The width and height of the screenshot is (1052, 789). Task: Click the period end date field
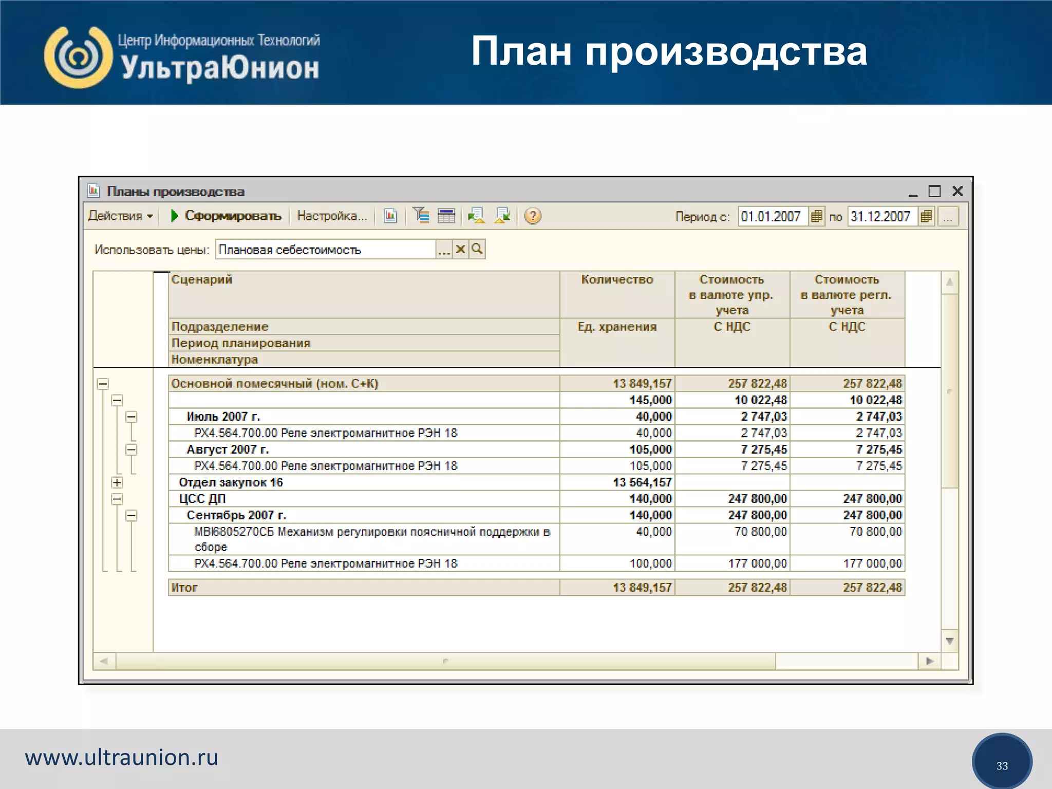[882, 216]
